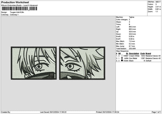Click the Cream White color swatch

122,56
